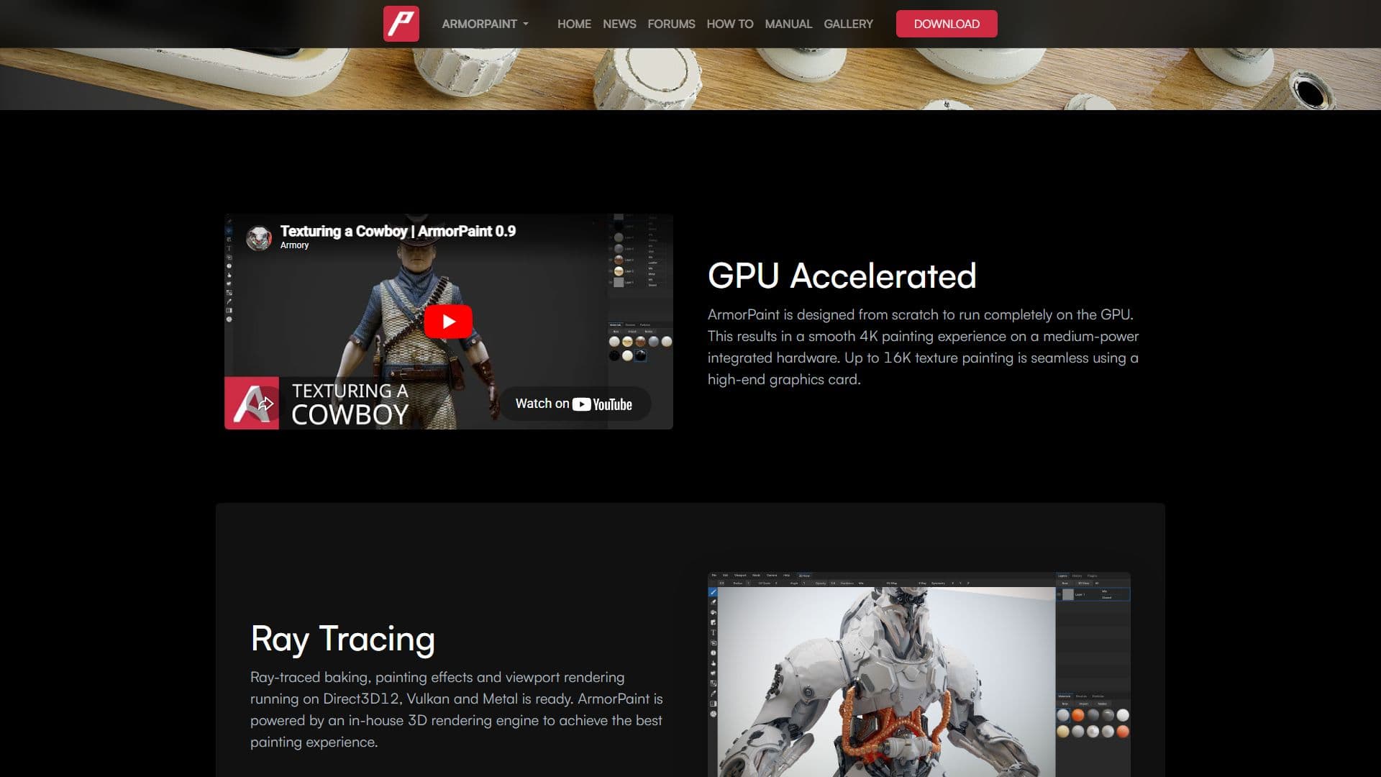Click the Armory channel avatar icon
1381x777 pixels.
click(x=259, y=238)
